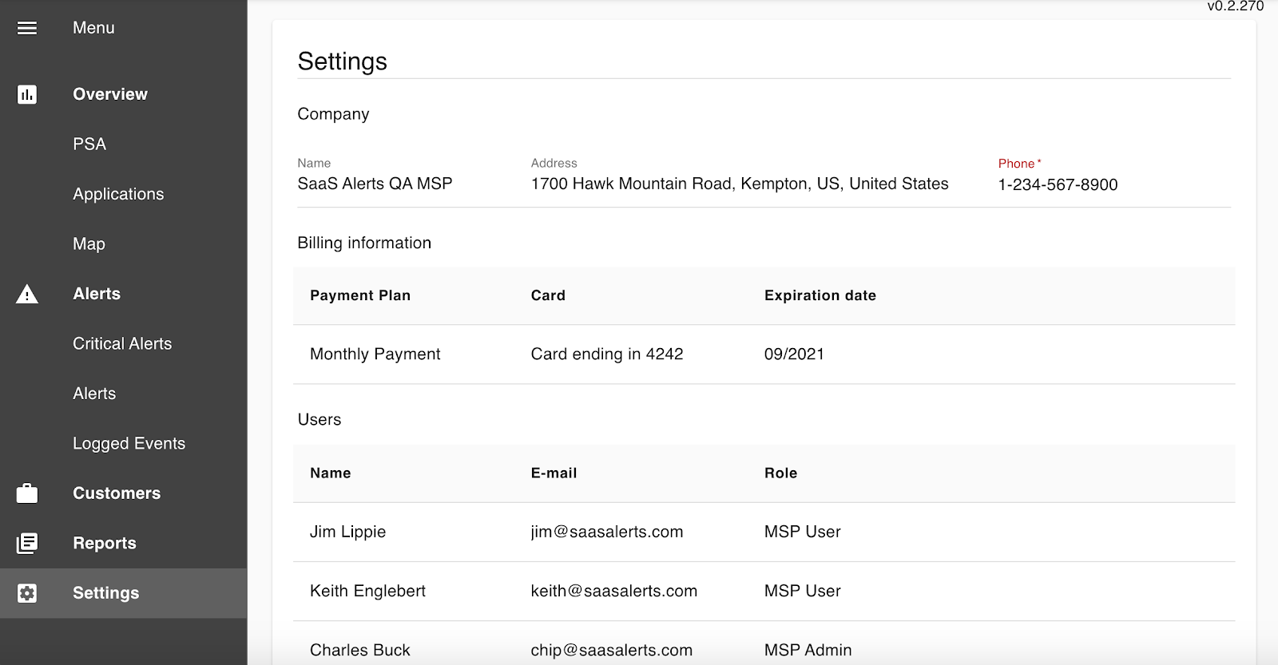Screen dimensions: 1278x665
Task: Open Logged Events from sidebar
Action: tap(129, 444)
